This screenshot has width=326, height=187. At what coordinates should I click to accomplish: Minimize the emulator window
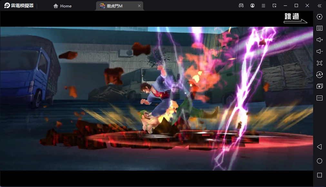point(285,5)
